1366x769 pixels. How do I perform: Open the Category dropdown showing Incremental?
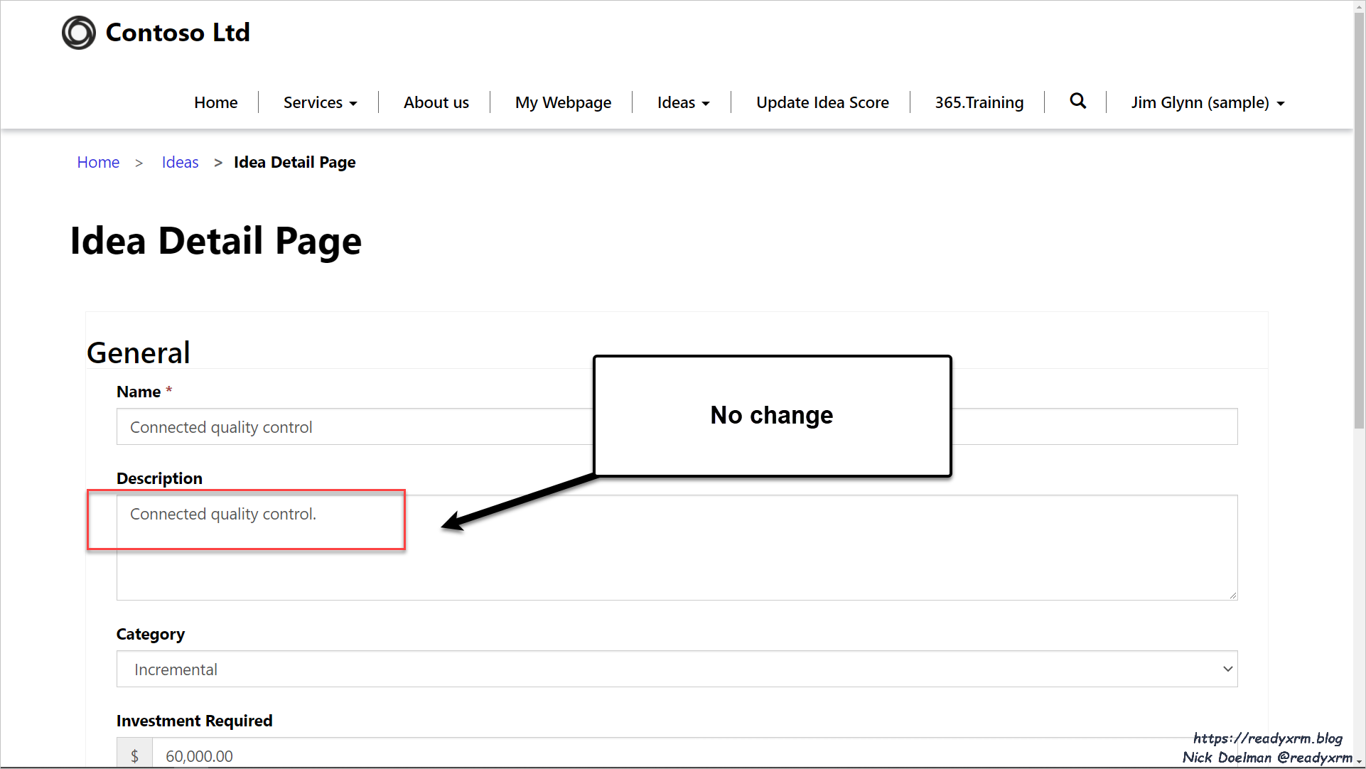(x=677, y=669)
